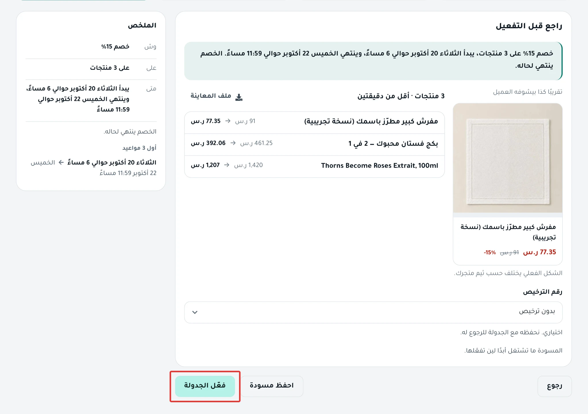Click the رقم الترخيص field label

[x=542, y=292]
